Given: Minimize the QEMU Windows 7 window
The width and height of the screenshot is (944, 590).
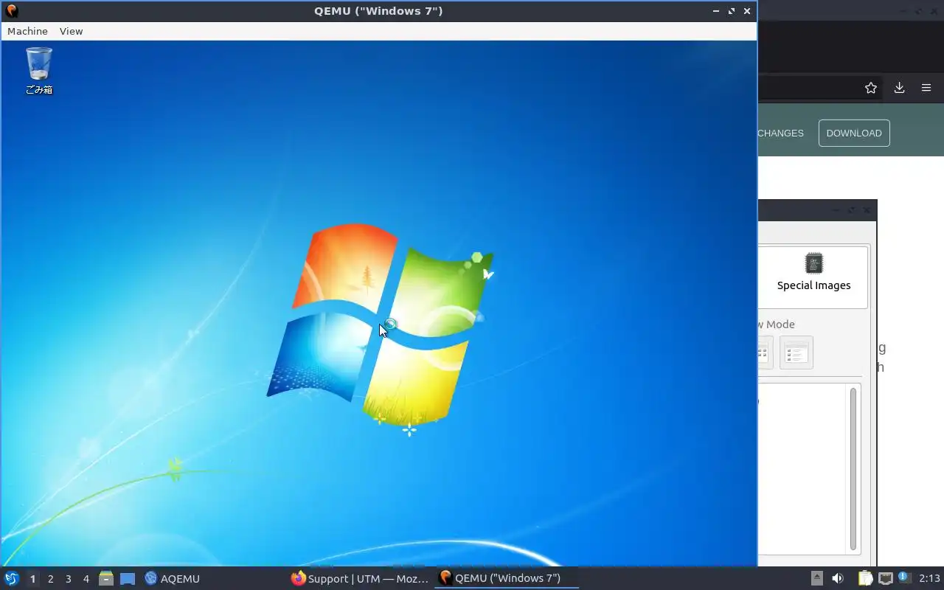Looking at the screenshot, I should pyautogui.click(x=716, y=11).
